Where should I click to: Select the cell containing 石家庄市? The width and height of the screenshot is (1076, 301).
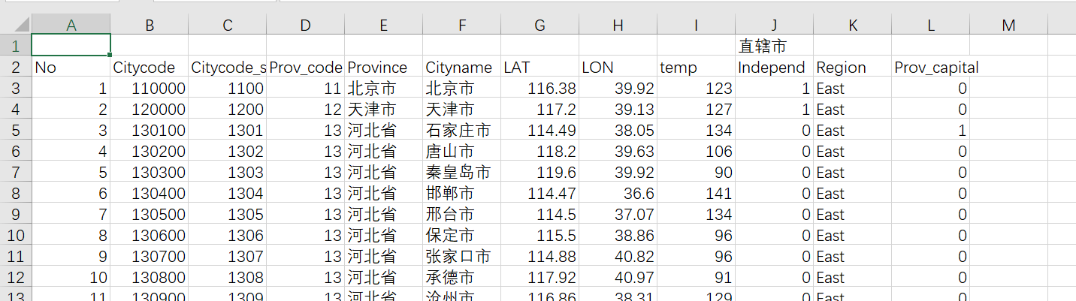pyautogui.click(x=461, y=131)
